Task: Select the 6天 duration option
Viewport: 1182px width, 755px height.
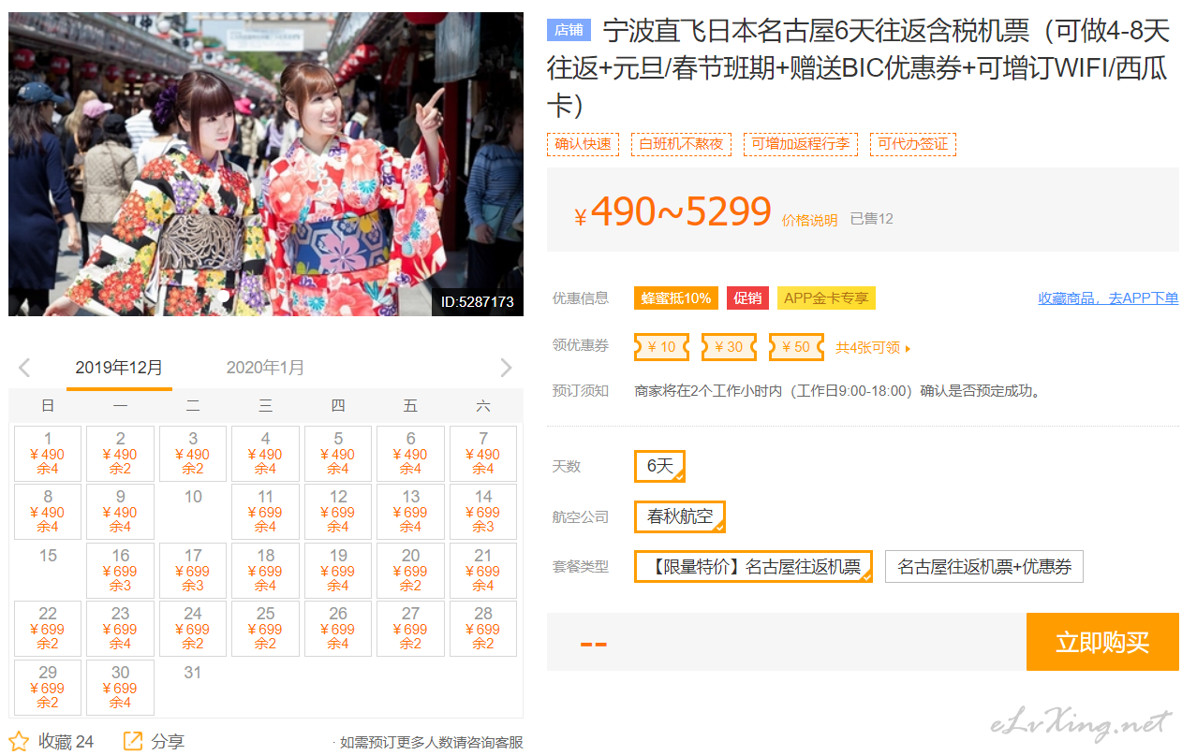Action: (x=659, y=466)
